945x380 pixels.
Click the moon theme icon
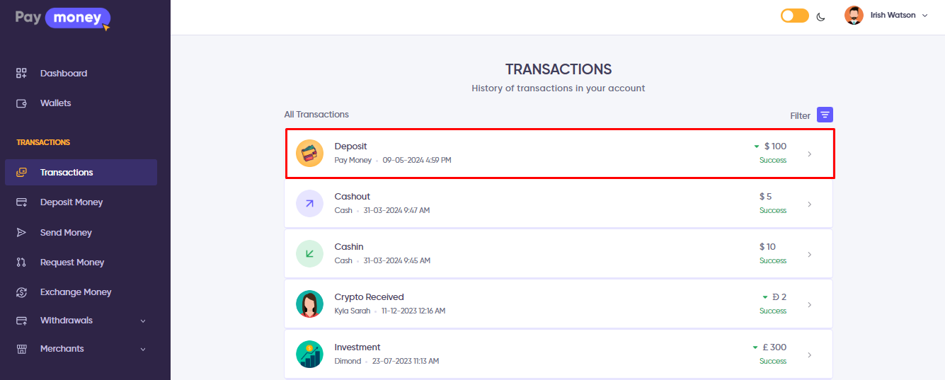(x=821, y=16)
